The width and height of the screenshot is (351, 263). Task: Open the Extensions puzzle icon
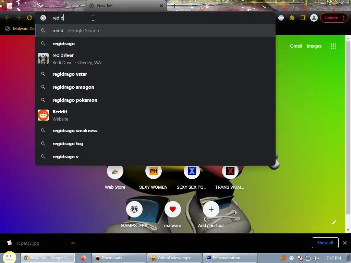pos(292,18)
